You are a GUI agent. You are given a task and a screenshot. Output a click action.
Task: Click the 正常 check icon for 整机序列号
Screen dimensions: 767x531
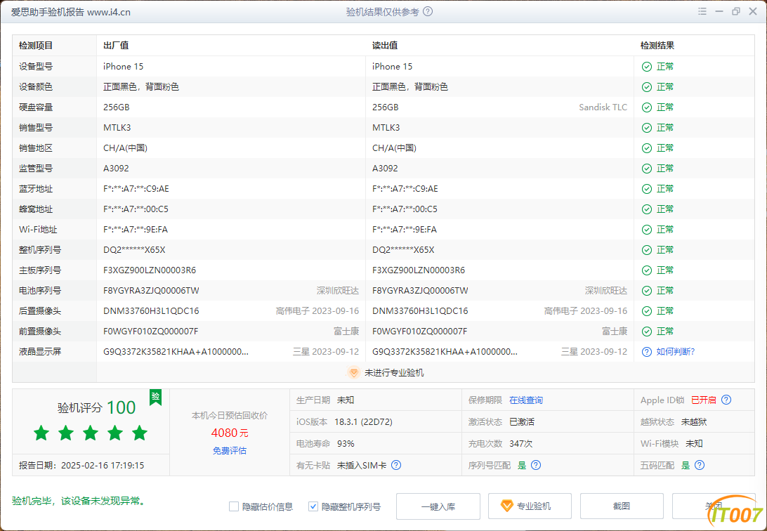pyautogui.click(x=647, y=250)
